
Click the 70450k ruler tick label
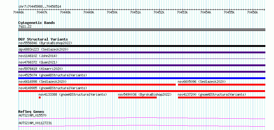click(112, 12)
